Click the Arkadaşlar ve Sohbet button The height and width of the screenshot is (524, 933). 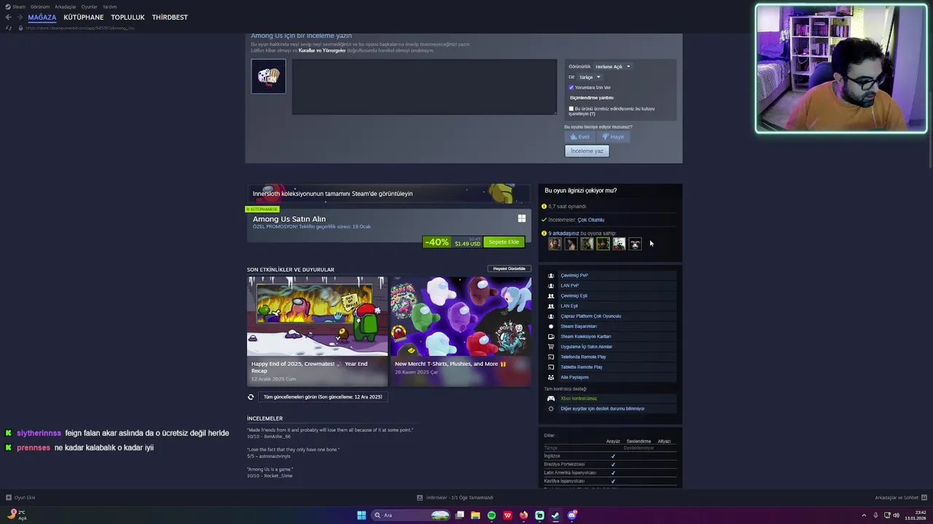900,498
